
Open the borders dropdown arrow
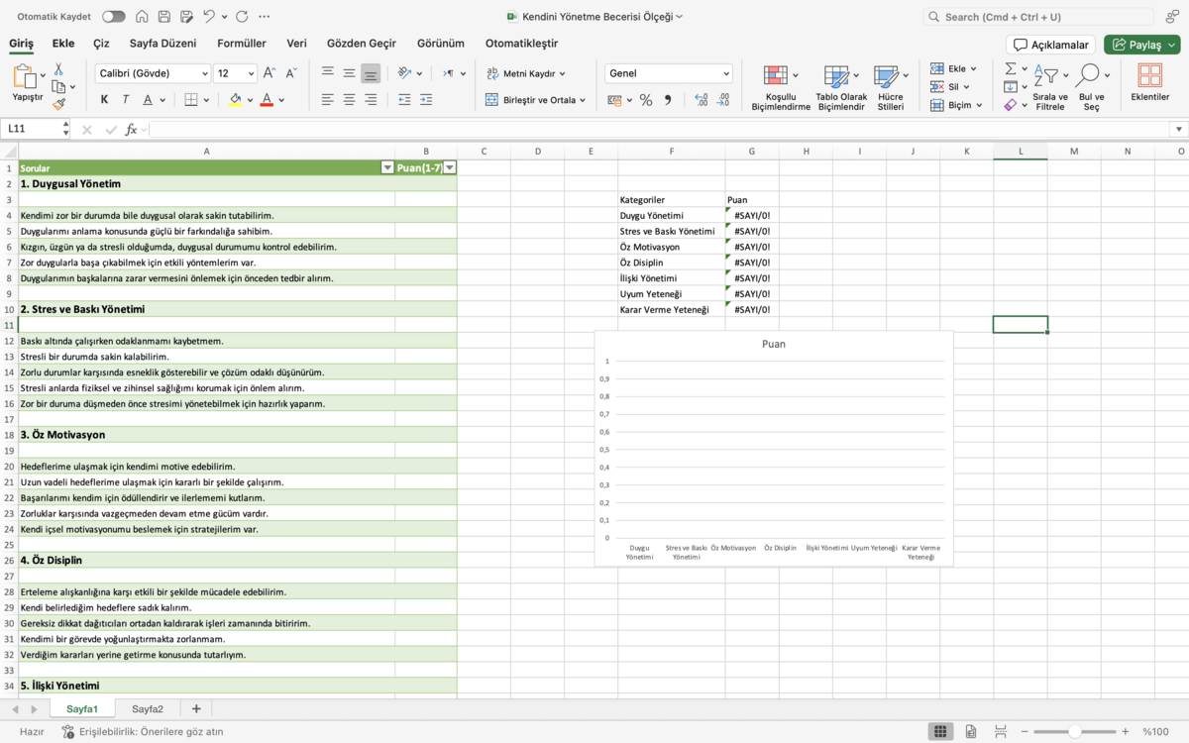207,100
